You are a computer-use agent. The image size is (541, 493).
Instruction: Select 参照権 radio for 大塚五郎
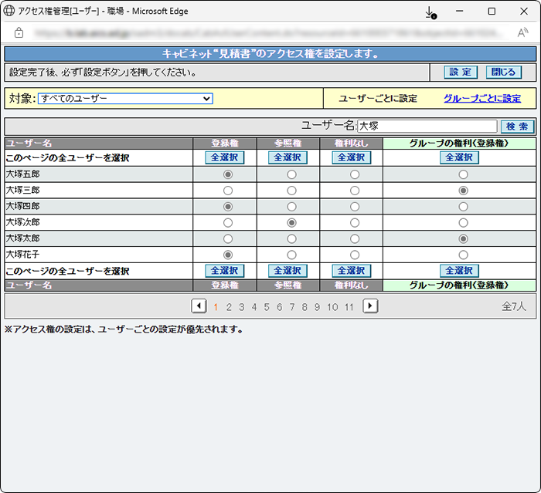pyautogui.click(x=291, y=174)
